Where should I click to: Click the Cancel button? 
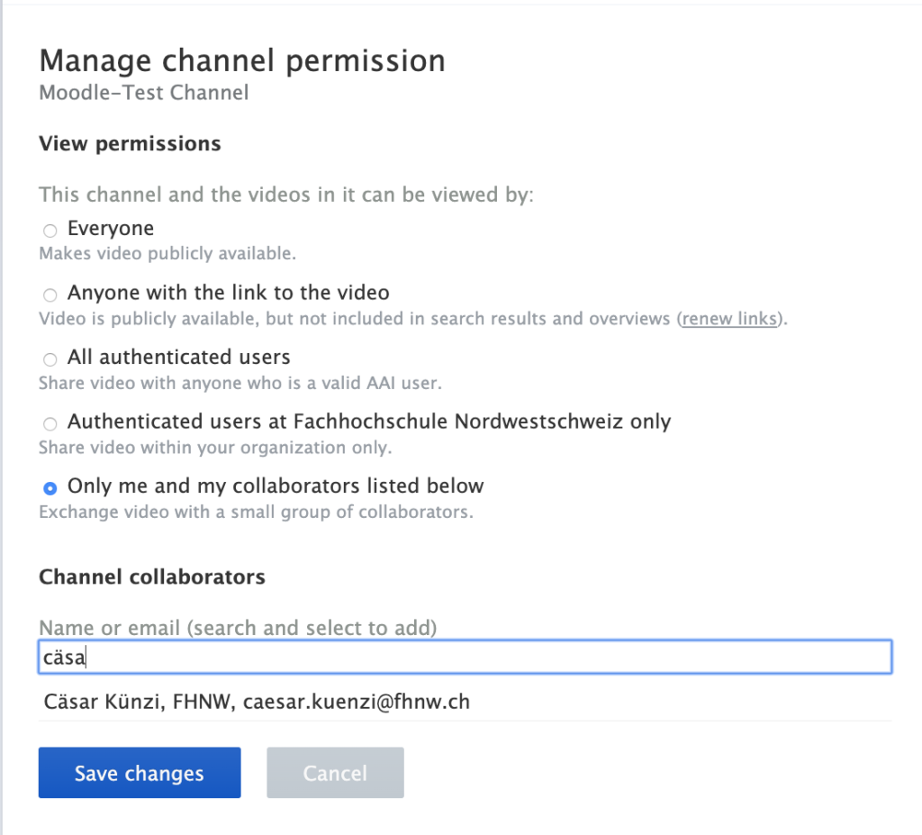[x=335, y=773]
